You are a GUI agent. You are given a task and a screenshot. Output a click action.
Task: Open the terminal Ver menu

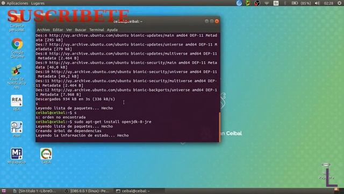[x=69, y=30]
